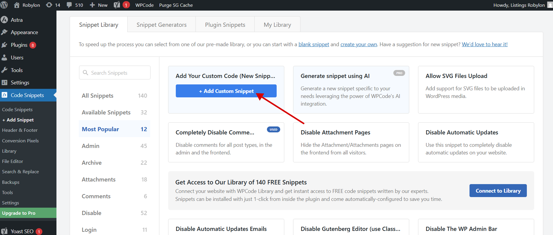Open + Add Snippet submenu item
The width and height of the screenshot is (553, 235).
pyautogui.click(x=18, y=120)
